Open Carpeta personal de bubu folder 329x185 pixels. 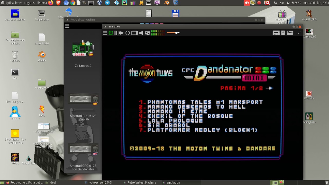(x=15, y=38)
